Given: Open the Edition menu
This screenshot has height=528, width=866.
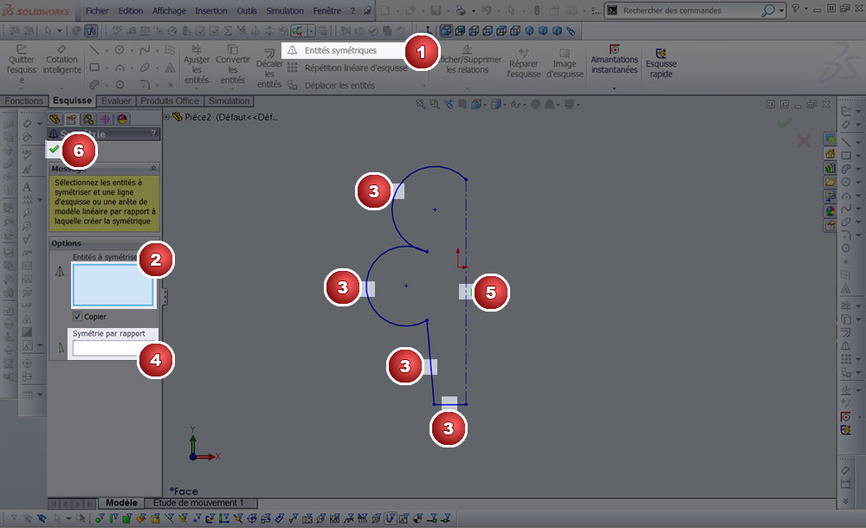Looking at the screenshot, I should coord(131,10).
